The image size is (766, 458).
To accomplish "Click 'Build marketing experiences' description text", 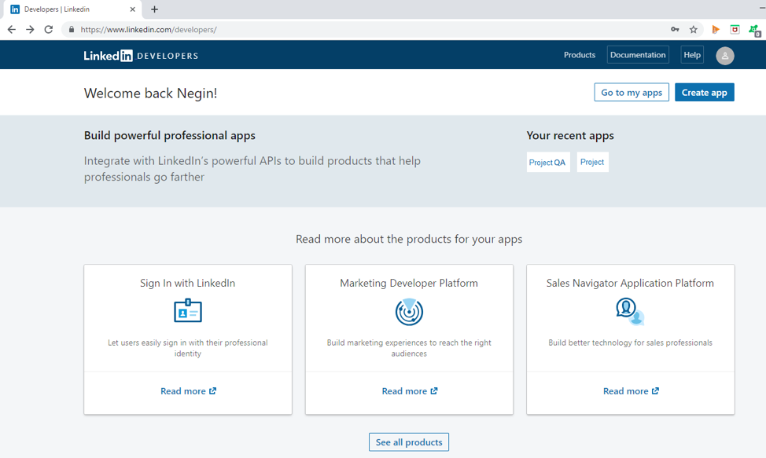I will (x=409, y=348).
